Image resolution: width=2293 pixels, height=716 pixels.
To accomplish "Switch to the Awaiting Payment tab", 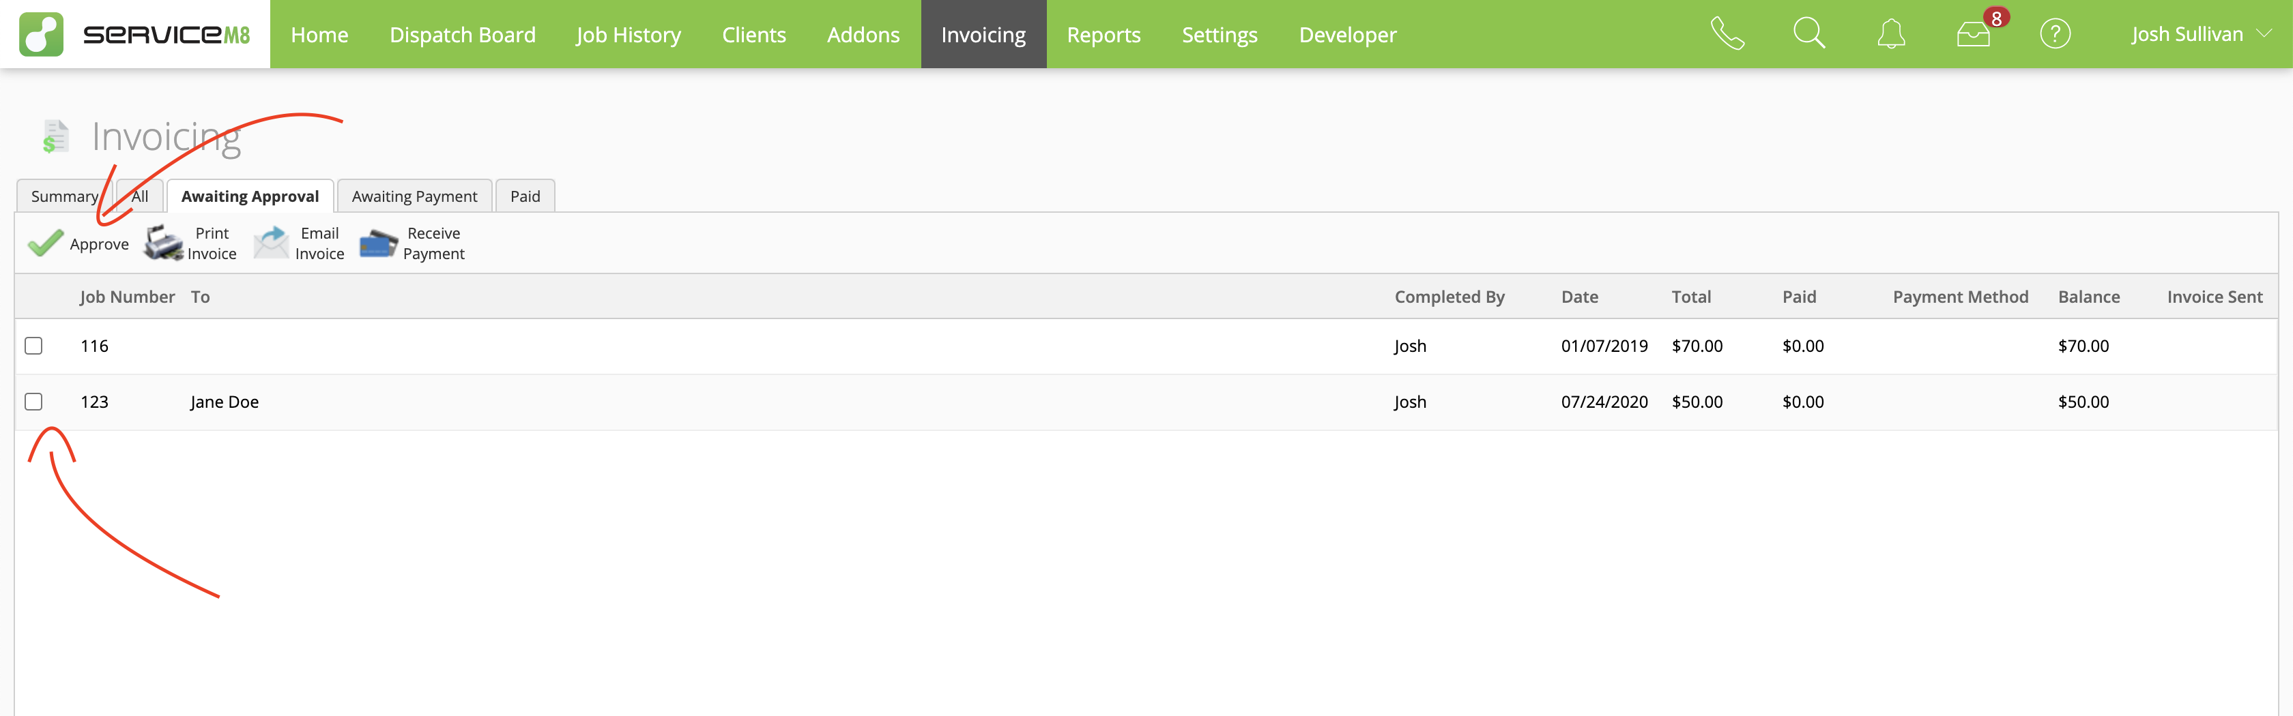I will pyautogui.click(x=414, y=196).
